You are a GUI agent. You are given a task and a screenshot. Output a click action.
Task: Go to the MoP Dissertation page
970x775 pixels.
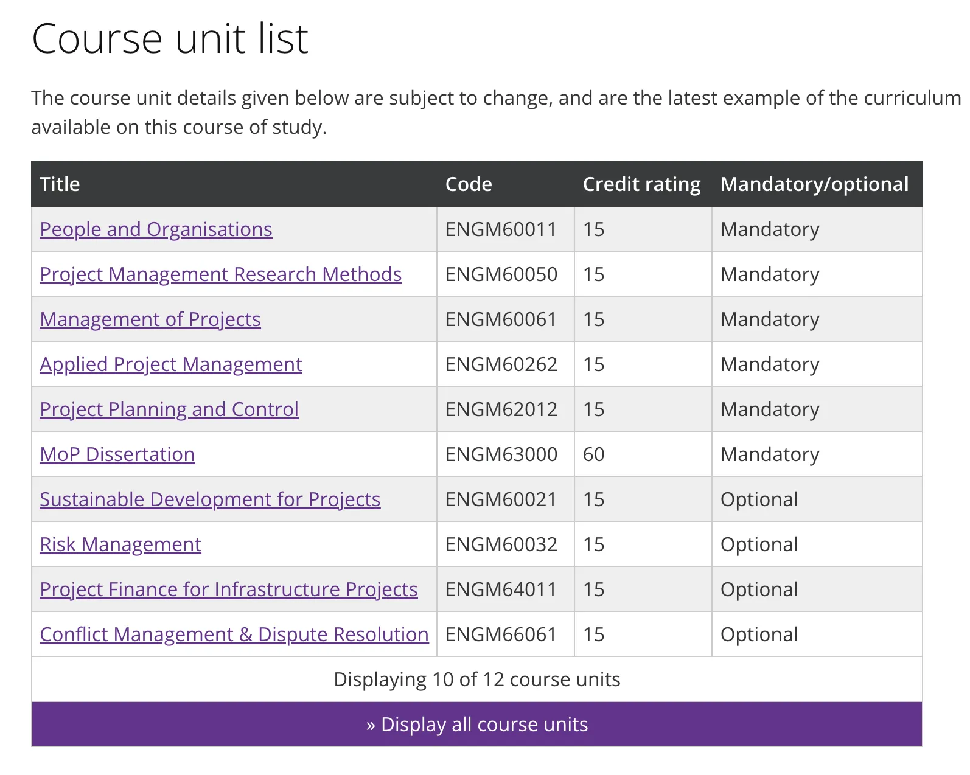pos(117,454)
